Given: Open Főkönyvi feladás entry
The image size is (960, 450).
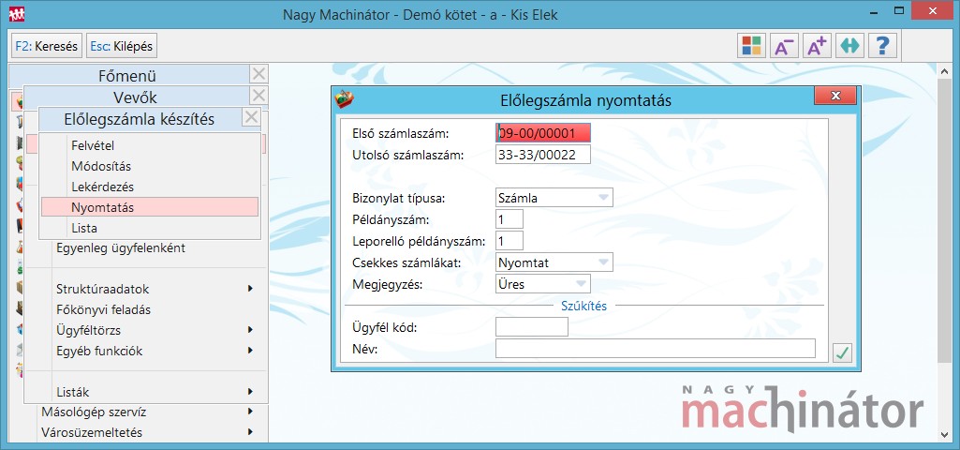Looking at the screenshot, I should coord(103,309).
